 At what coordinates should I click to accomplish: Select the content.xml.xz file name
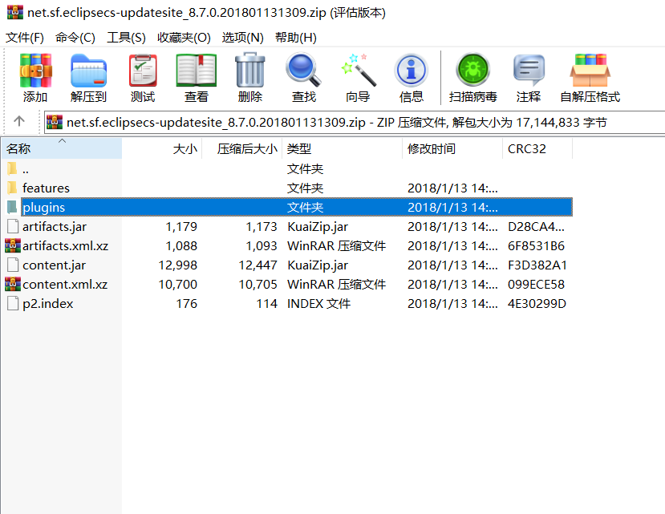[65, 285]
